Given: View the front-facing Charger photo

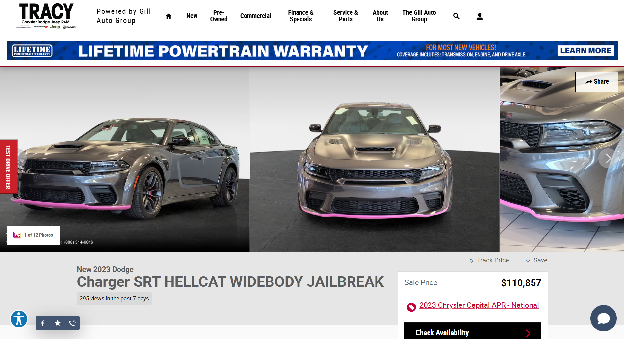Looking at the screenshot, I should [375, 159].
